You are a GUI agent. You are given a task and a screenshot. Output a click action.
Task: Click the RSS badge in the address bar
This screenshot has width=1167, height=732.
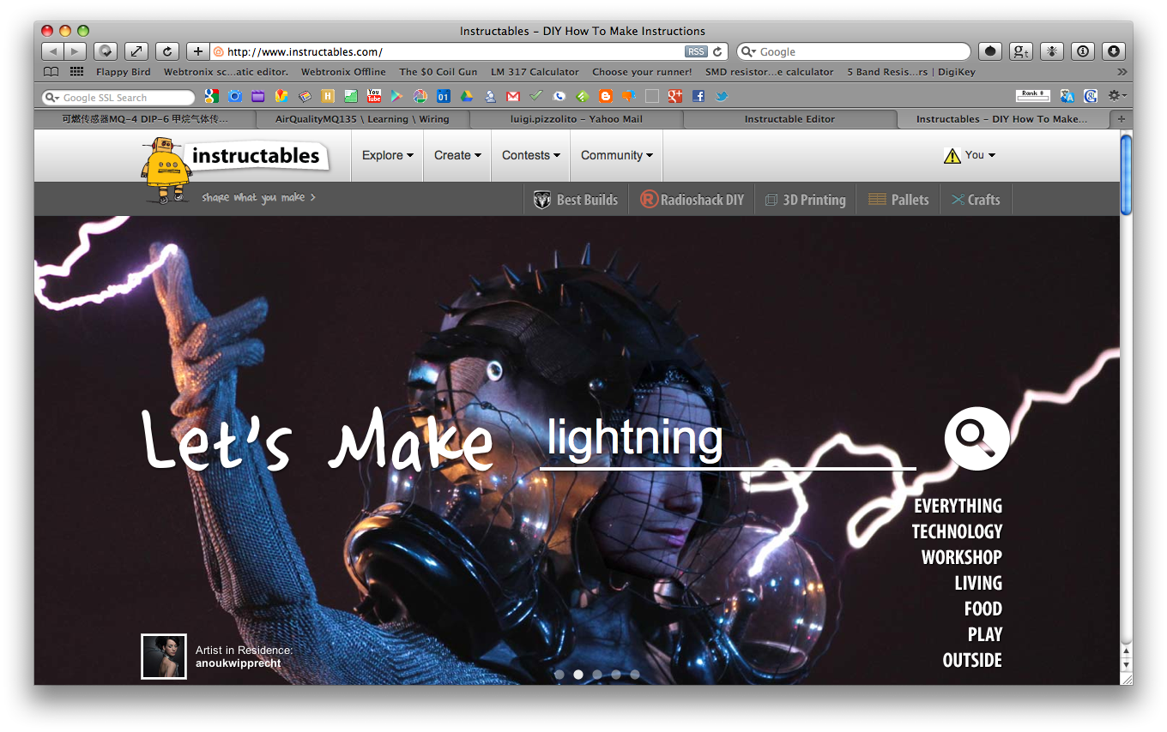point(696,51)
